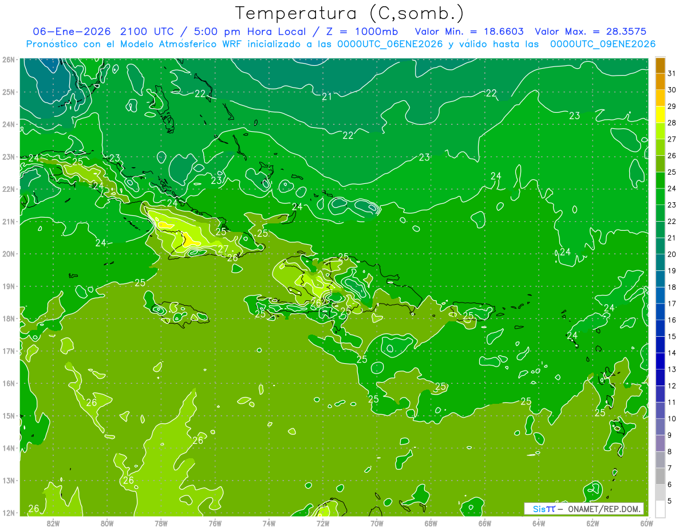Click the '16N' latitude label

pyautogui.click(x=9, y=383)
